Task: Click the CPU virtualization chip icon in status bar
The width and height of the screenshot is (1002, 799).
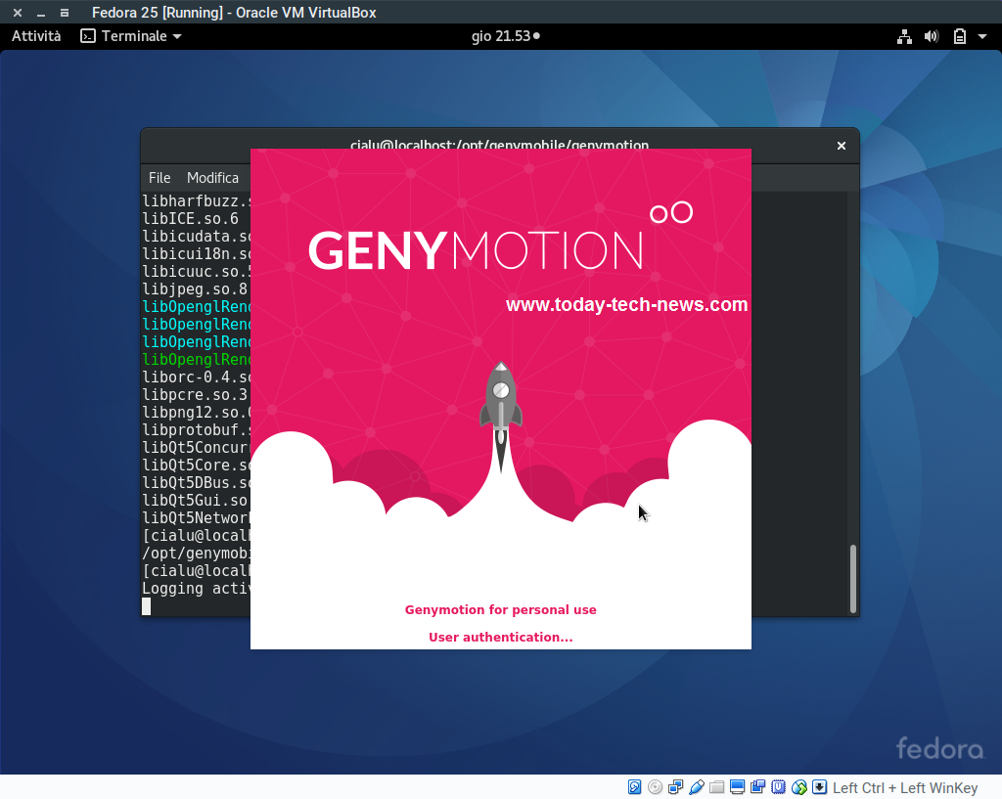Action: coord(778,787)
